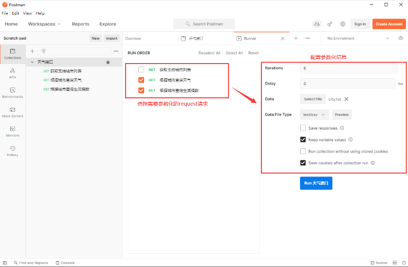The image size is (408, 267).
Task: Click the Search Postman field
Action: point(204,24)
